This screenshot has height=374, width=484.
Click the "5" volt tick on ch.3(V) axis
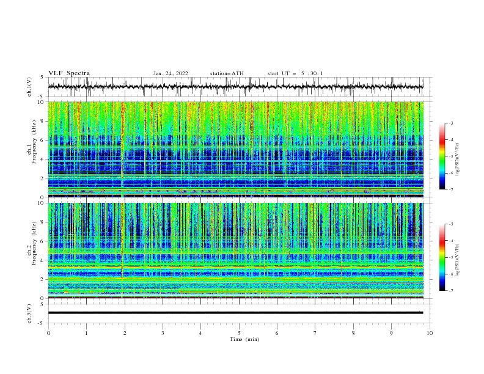42,304
